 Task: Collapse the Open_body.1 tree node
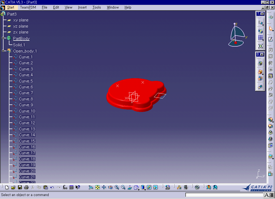pyautogui.click(x=3, y=51)
